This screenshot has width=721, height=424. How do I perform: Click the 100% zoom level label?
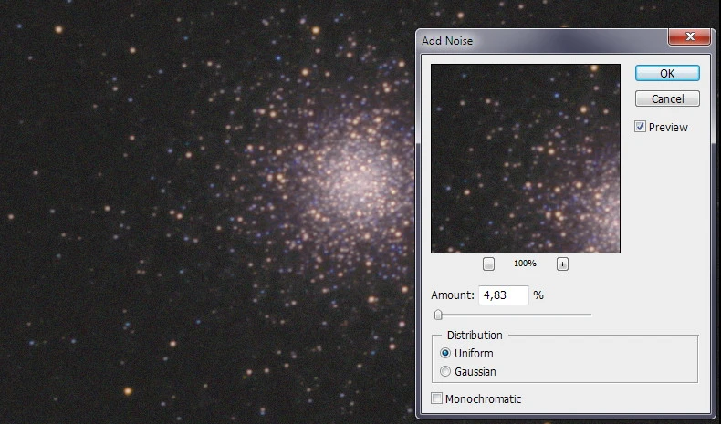coord(525,264)
